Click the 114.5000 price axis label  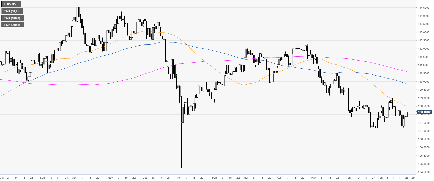[x=424, y=8]
